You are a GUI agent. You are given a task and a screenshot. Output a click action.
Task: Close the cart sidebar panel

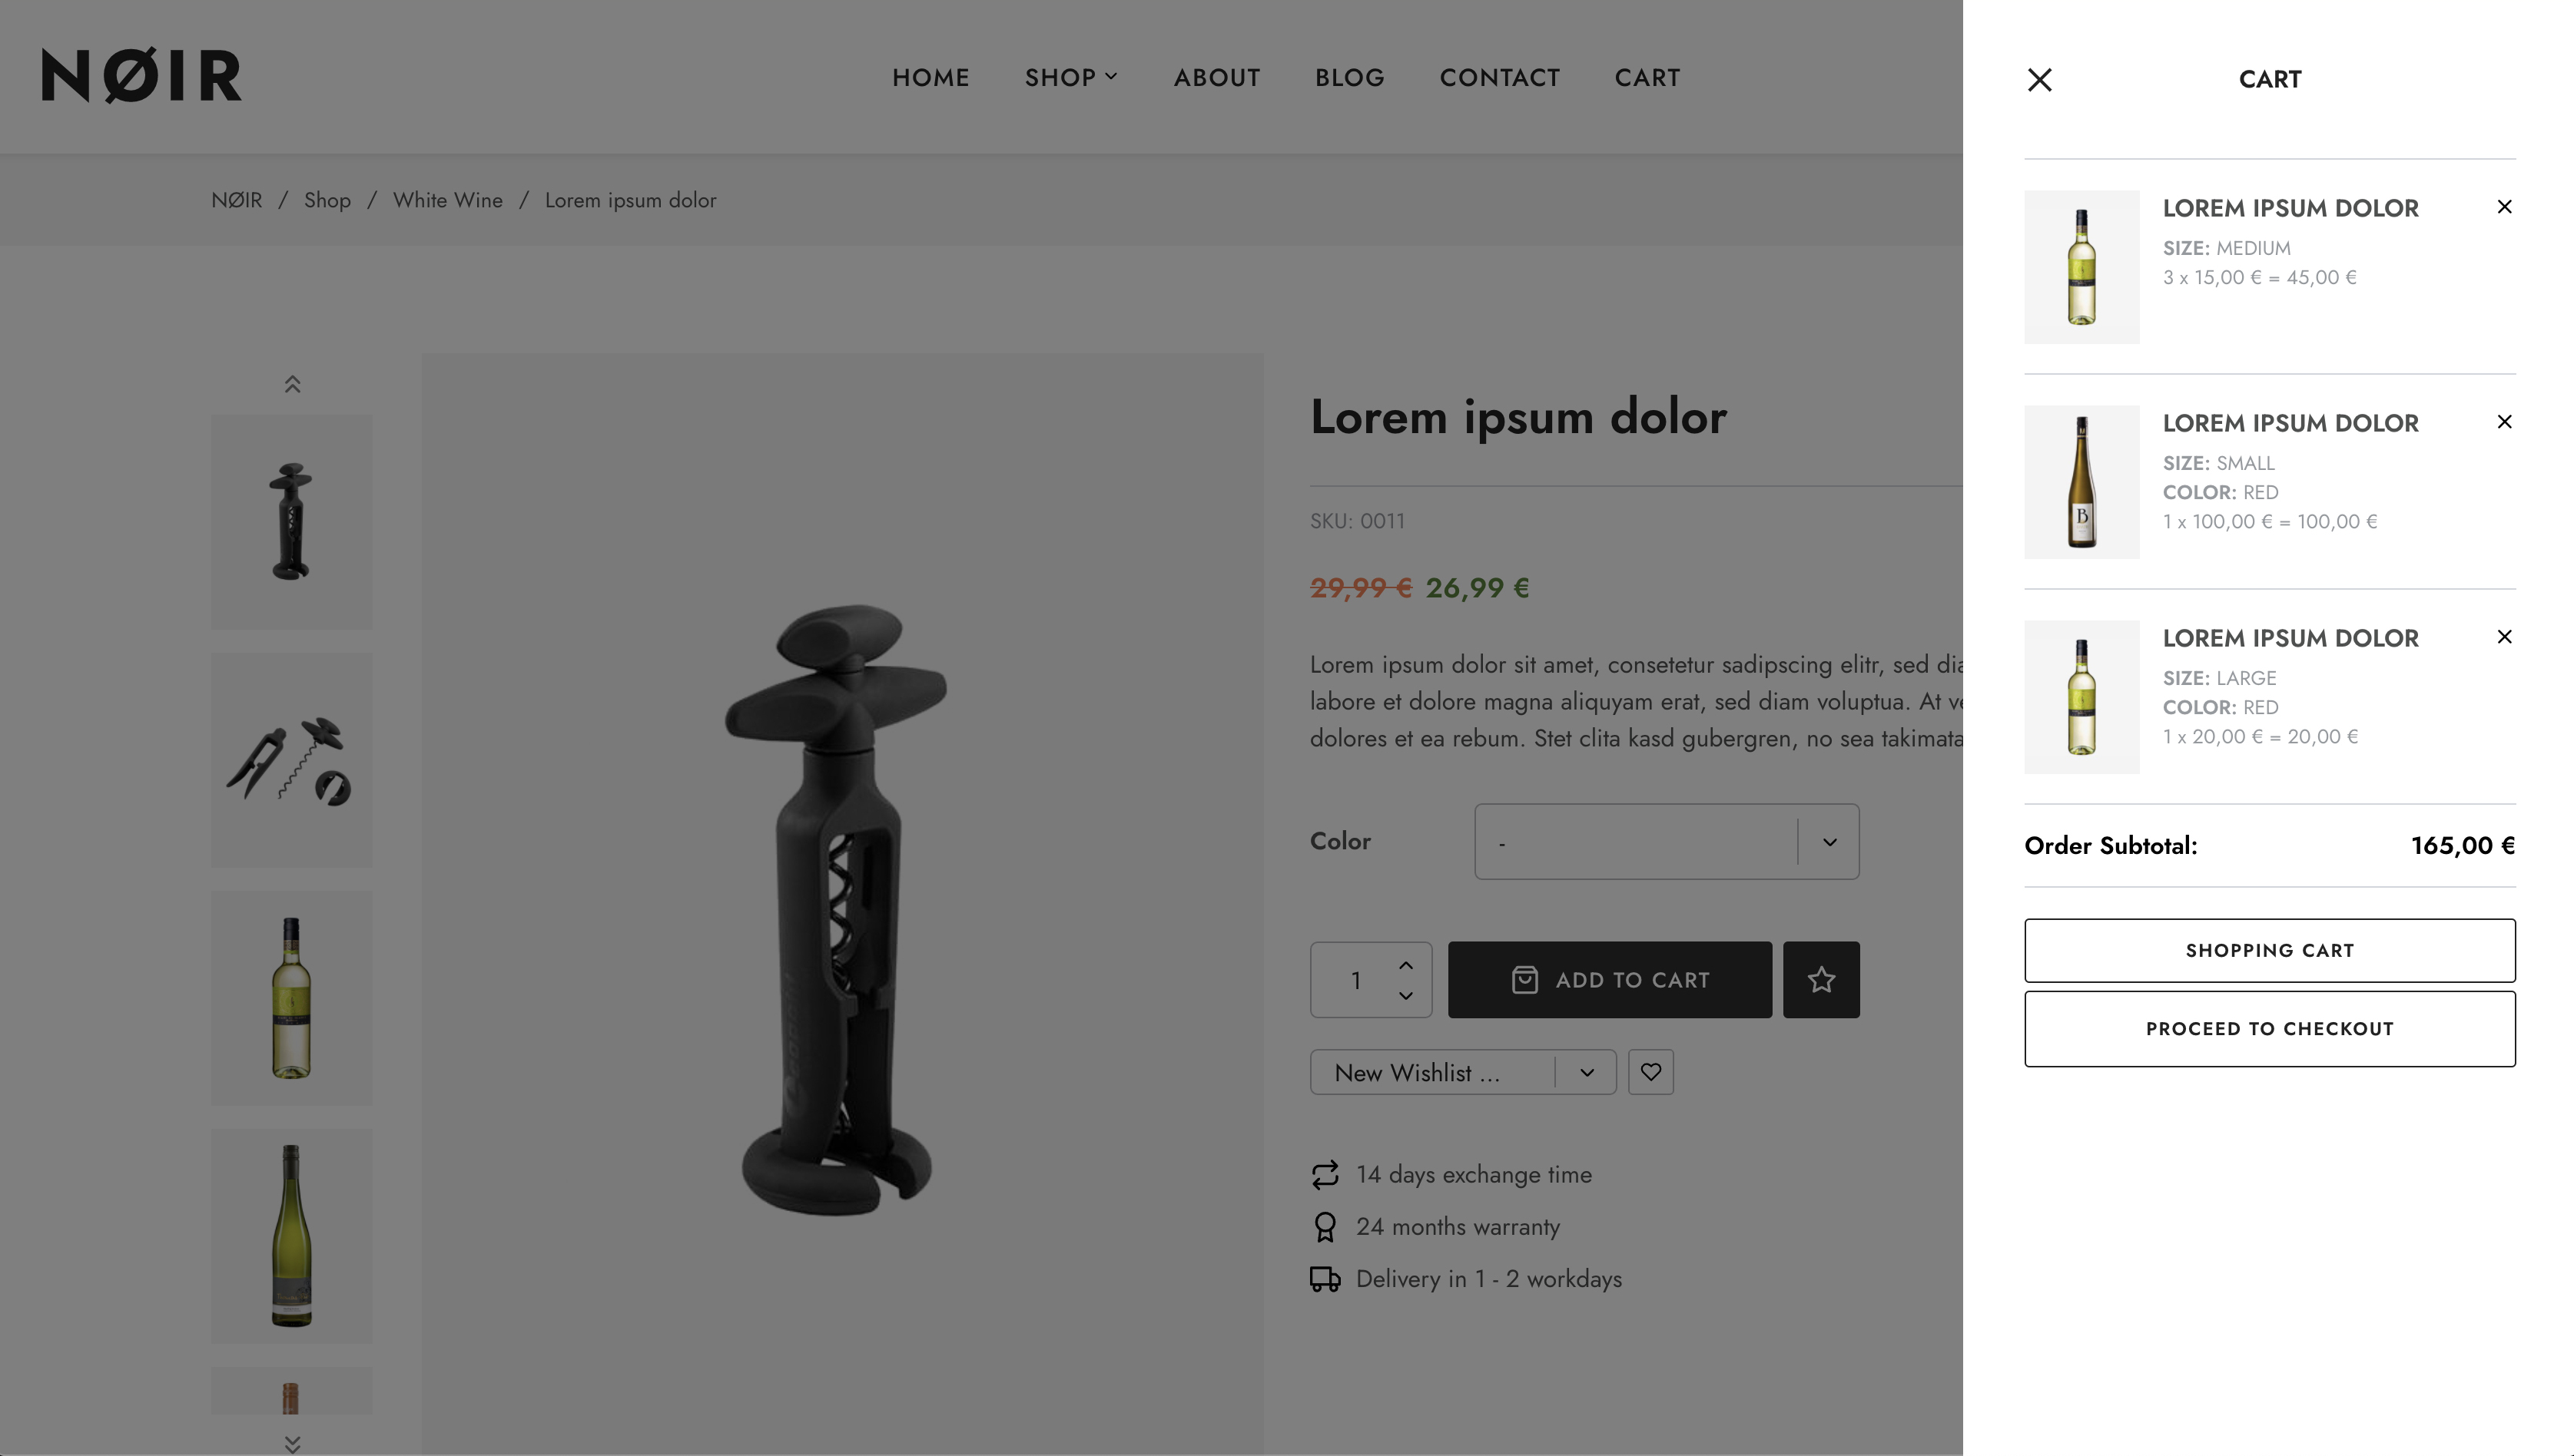[2038, 79]
